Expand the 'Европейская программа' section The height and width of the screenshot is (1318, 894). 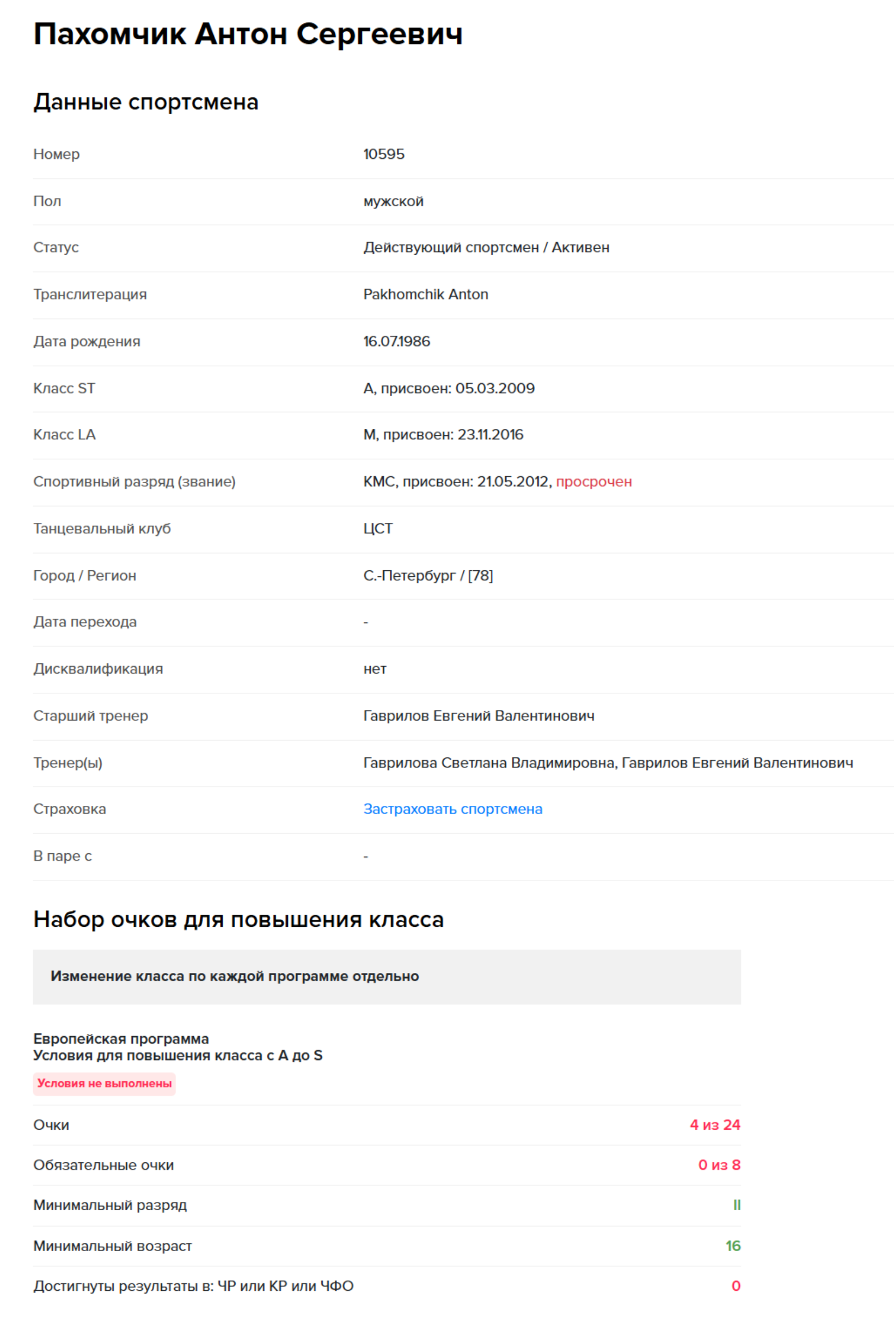coord(121,1039)
